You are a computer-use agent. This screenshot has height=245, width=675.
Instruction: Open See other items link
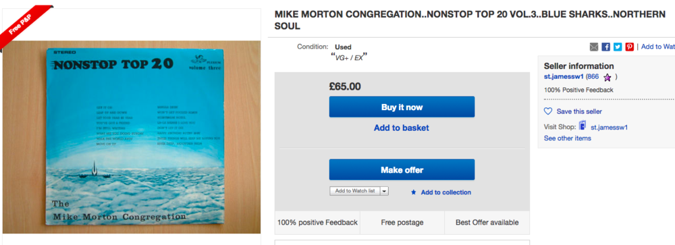tap(568, 138)
